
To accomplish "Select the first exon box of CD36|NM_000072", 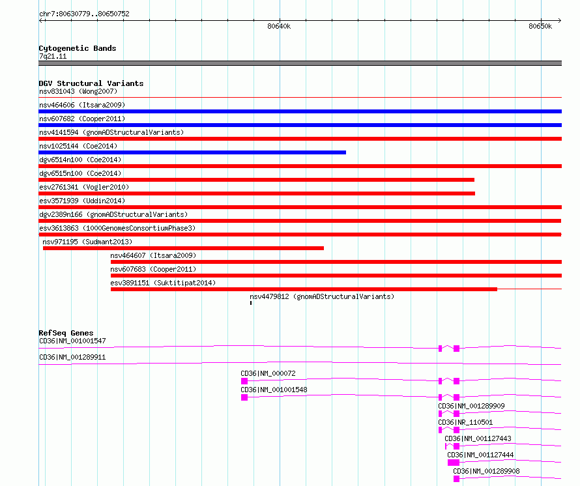I will coord(244,381).
